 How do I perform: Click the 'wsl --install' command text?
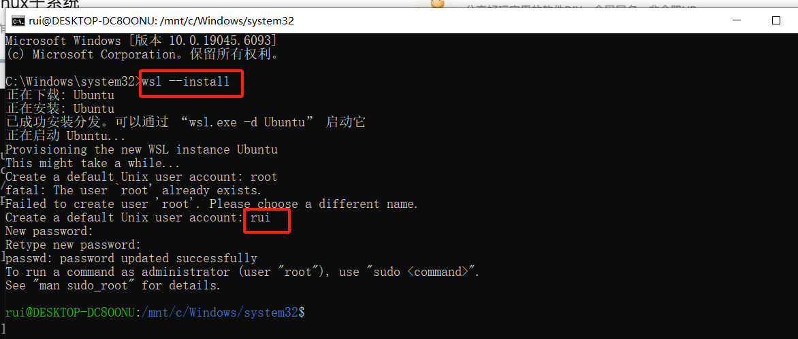(186, 82)
